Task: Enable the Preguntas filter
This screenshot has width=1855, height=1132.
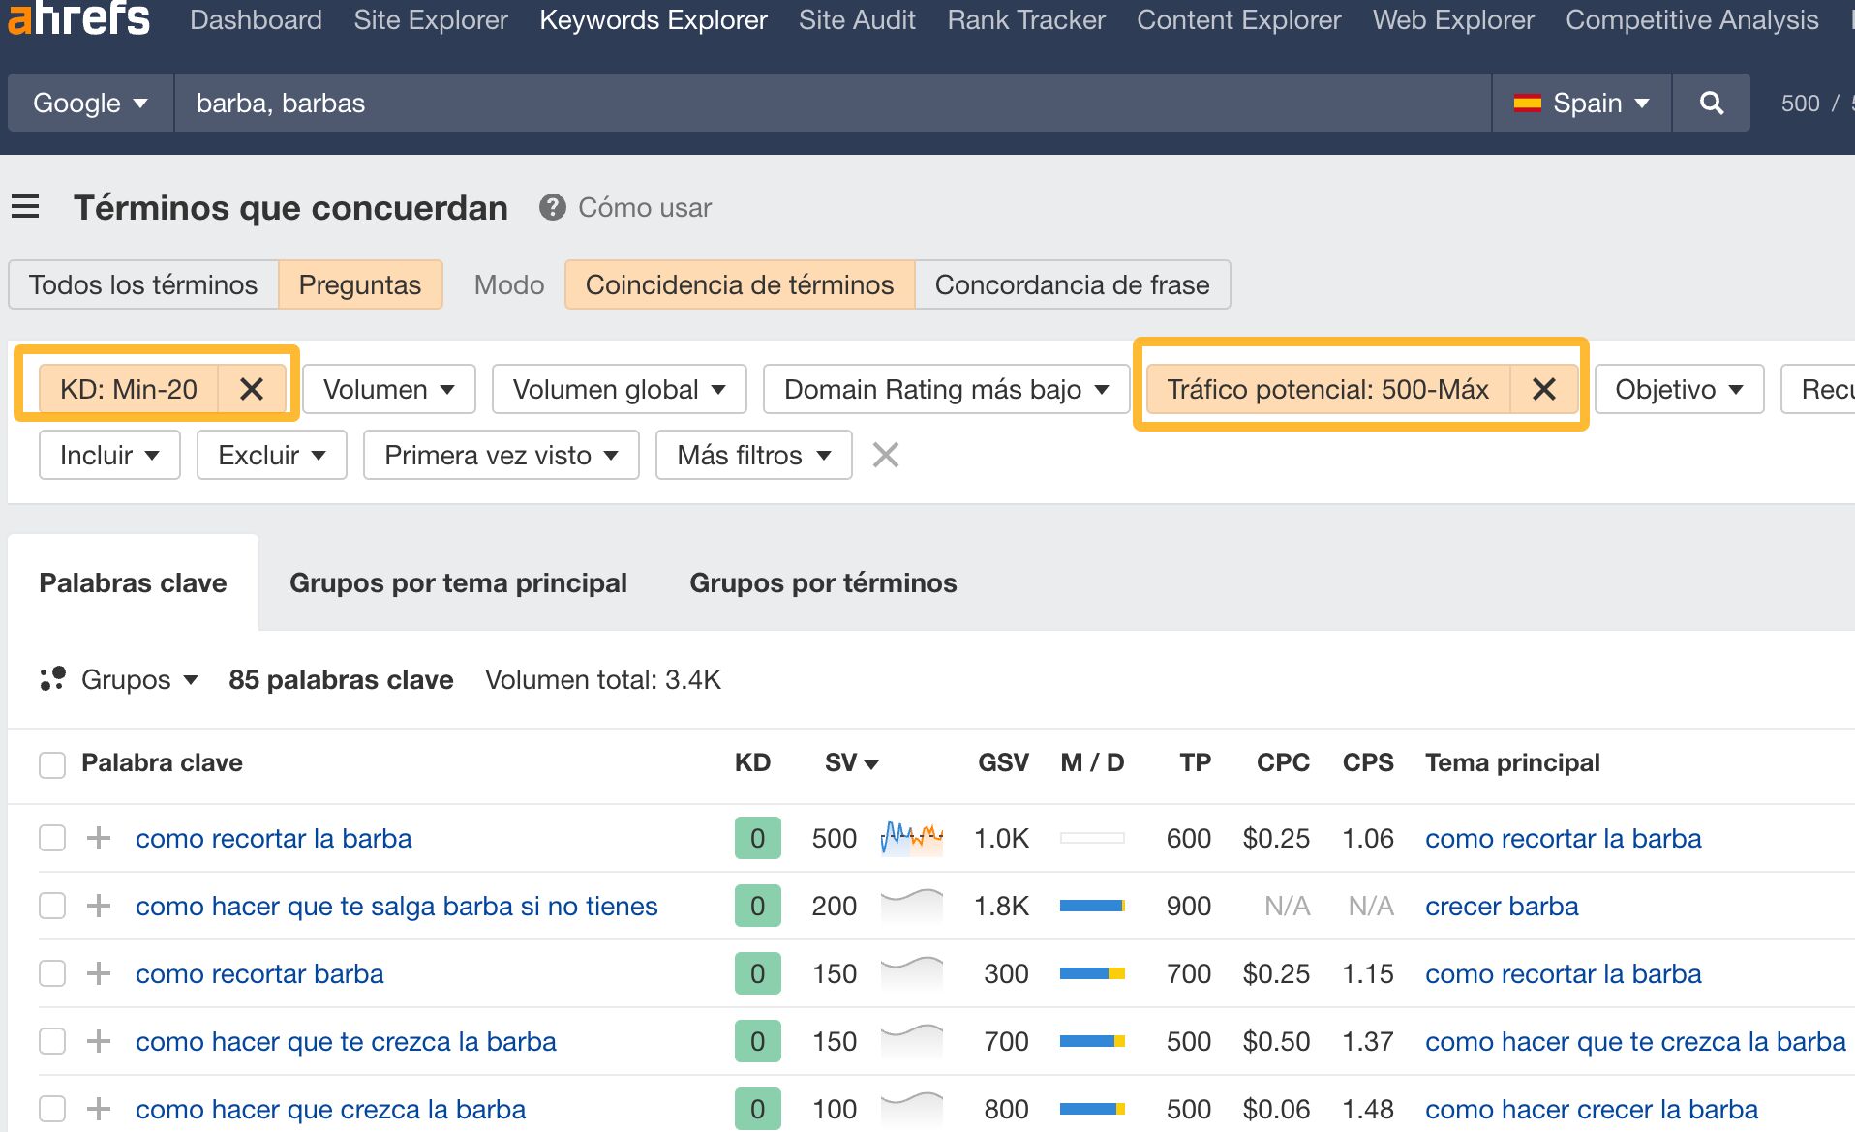Action: 359,284
